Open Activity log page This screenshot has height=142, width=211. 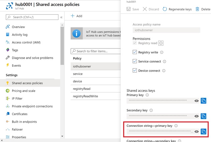tap(20, 35)
